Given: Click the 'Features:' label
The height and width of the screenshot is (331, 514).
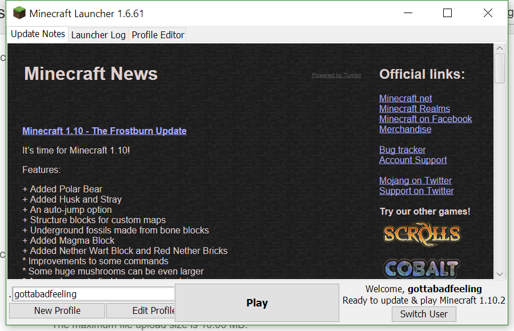Looking at the screenshot, I should (x=41, y=169).
